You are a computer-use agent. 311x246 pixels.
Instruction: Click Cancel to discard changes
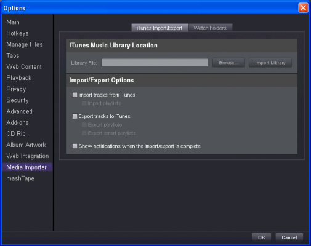(289, 237)
